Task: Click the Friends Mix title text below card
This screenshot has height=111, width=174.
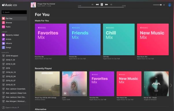Action: [73, 57]
